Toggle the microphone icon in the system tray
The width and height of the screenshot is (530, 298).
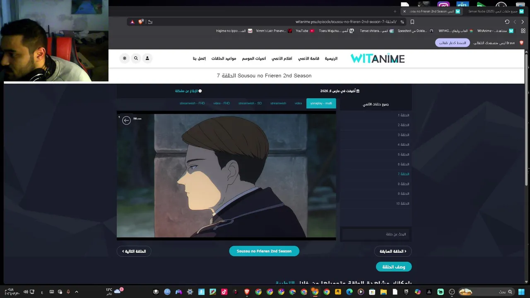(x=68, y=292)
